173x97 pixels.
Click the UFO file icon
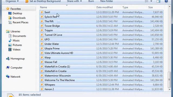click(x=42, y=39)
